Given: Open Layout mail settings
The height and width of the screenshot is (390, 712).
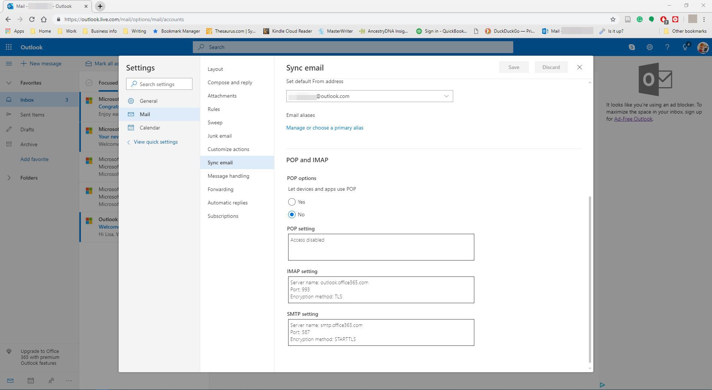Looking at the screenshot, I should (237, 69).
